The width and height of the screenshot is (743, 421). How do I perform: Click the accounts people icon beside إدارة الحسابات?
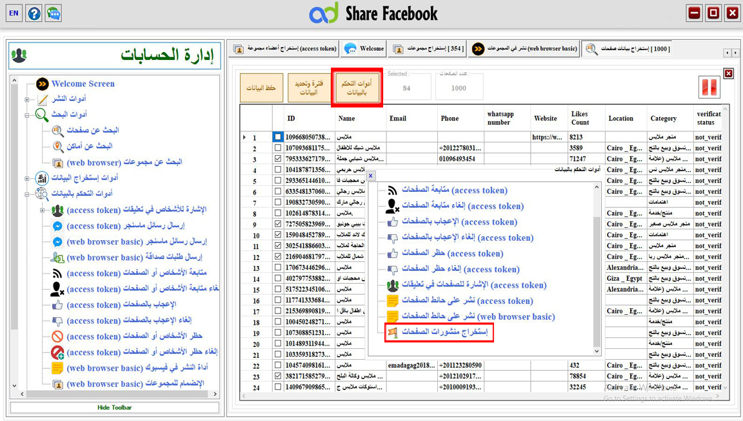pos(19,55)
